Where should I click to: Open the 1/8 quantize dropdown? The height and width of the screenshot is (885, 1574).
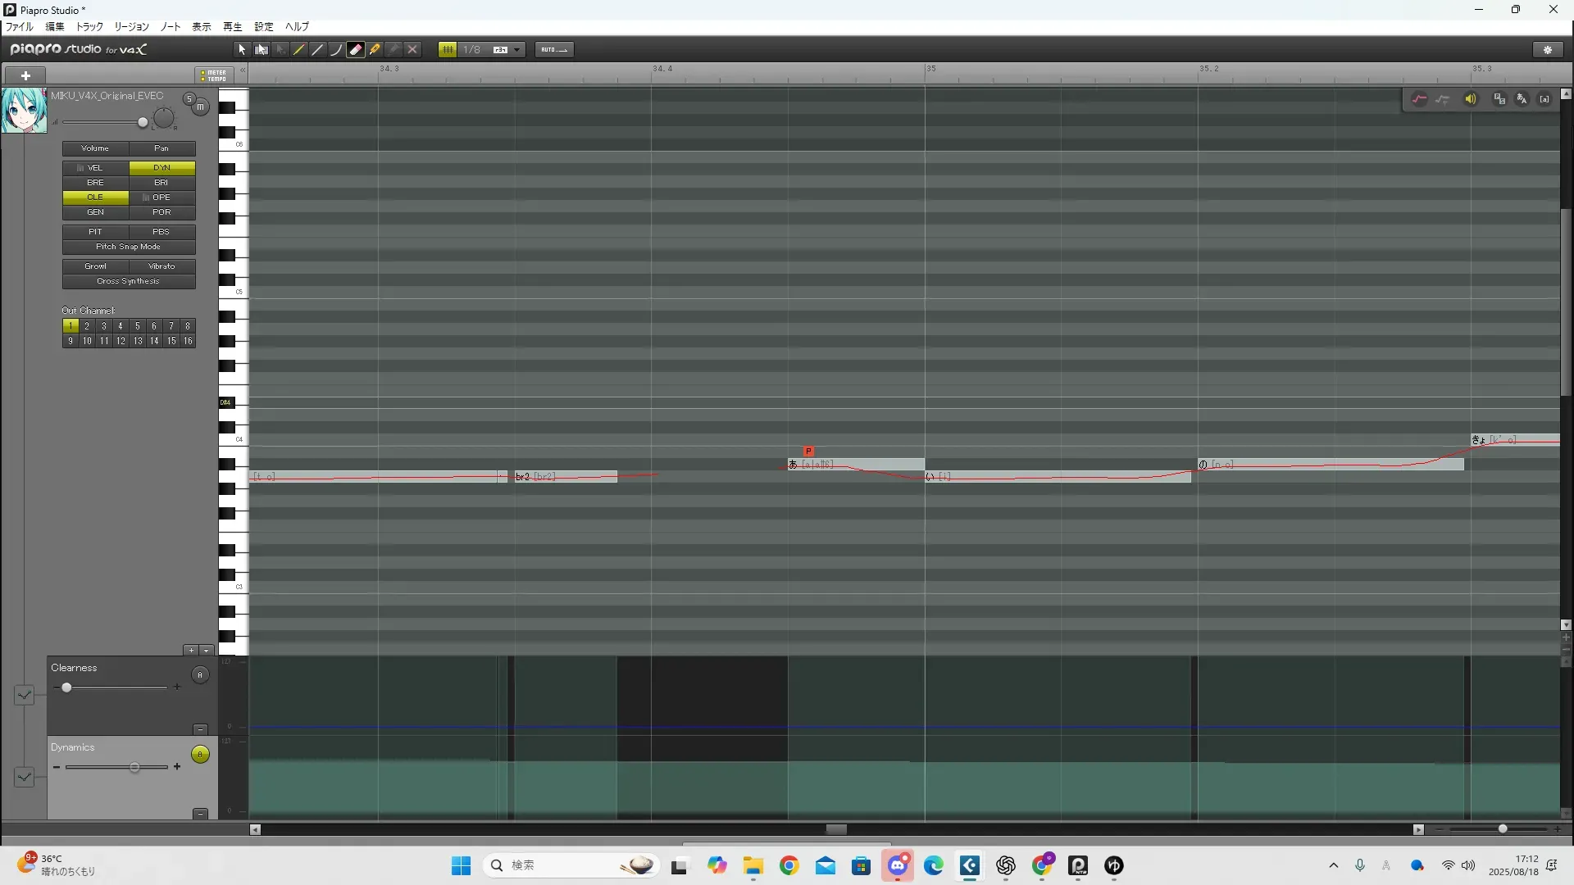(517, 50)
